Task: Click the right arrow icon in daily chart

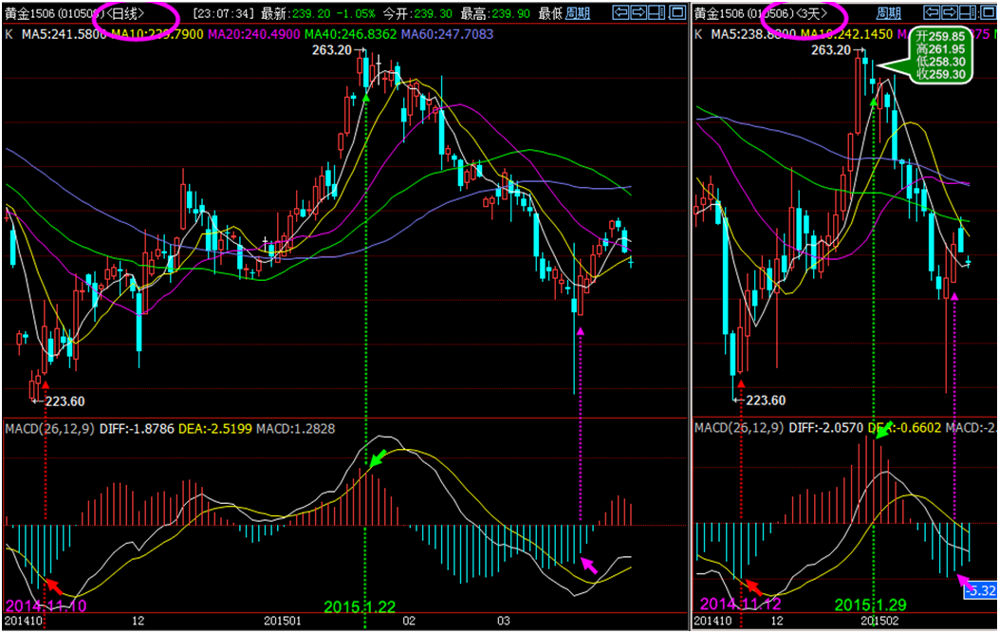Action: [638, 13]
